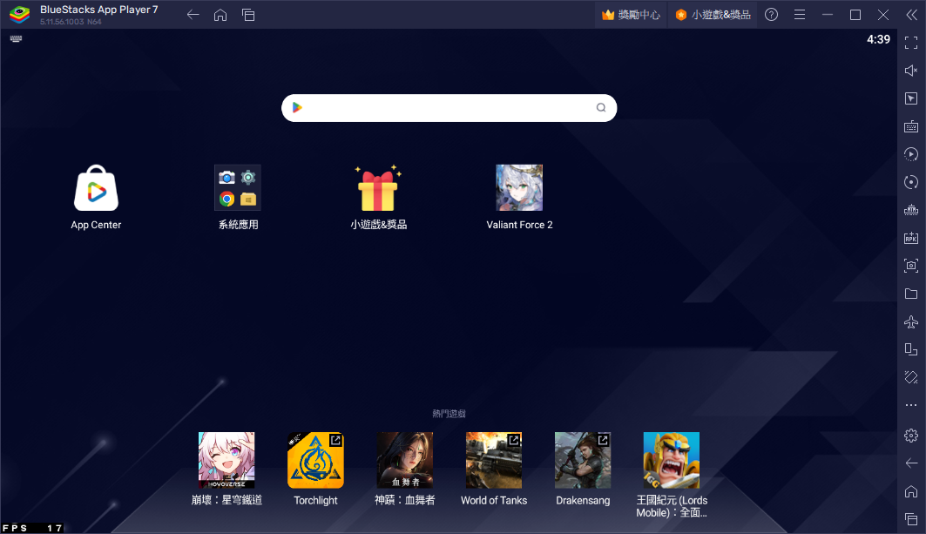Show more sidebar tools via three dots
The image size is (926, 534).
[x=911, y=405]
